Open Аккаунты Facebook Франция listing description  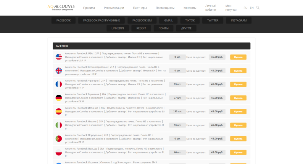(x=115, y=84)
